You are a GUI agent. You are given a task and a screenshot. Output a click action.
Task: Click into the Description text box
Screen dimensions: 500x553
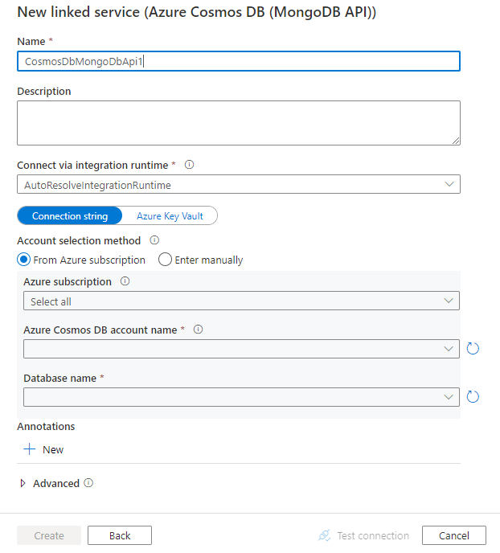tap(238, 122)
